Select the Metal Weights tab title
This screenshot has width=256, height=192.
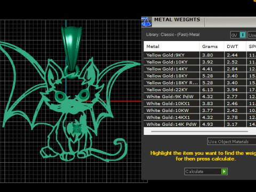click(177, 20)
